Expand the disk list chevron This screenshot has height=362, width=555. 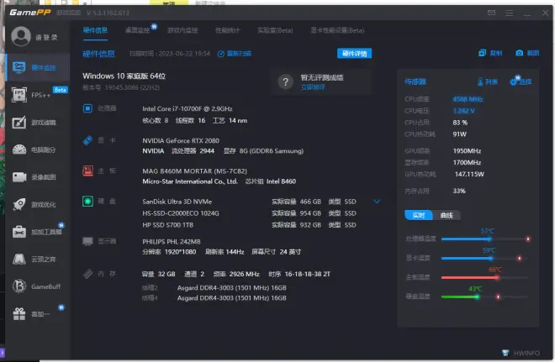click(x=377, y=202)
